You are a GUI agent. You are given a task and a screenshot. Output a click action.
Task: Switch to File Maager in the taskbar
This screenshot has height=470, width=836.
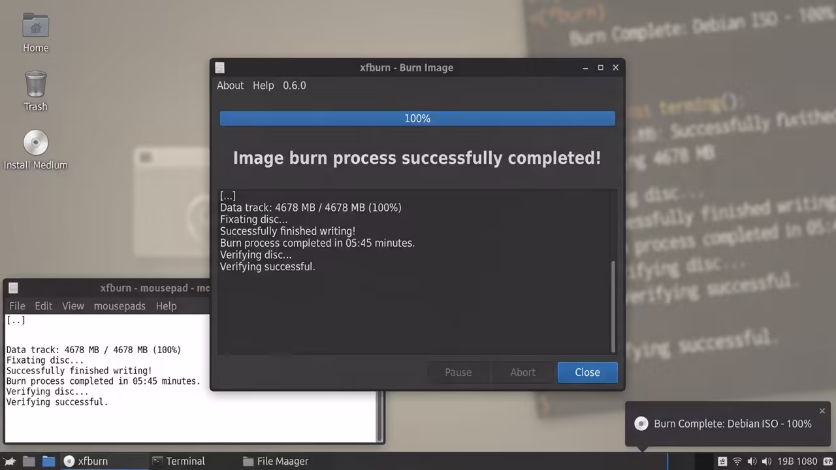(276, 462)
